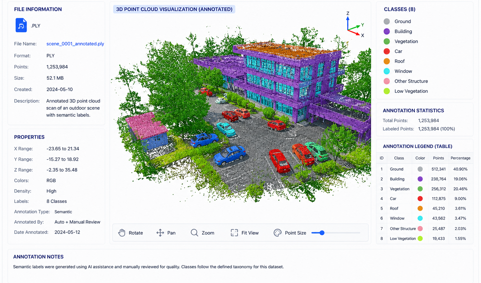481x283 pixels.
Task: Select Other Structure in the Classes list
Action: click(x=411, y=81)
